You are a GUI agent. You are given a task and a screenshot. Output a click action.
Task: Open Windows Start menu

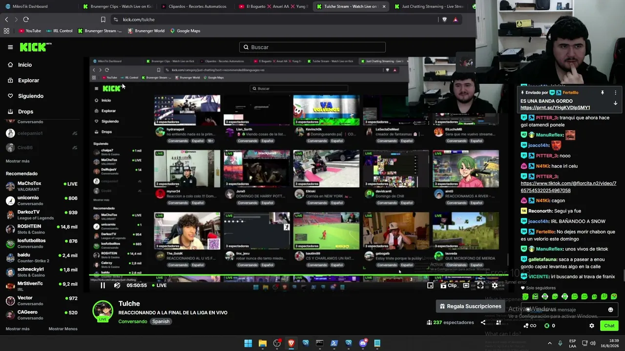tap(248, 343)
